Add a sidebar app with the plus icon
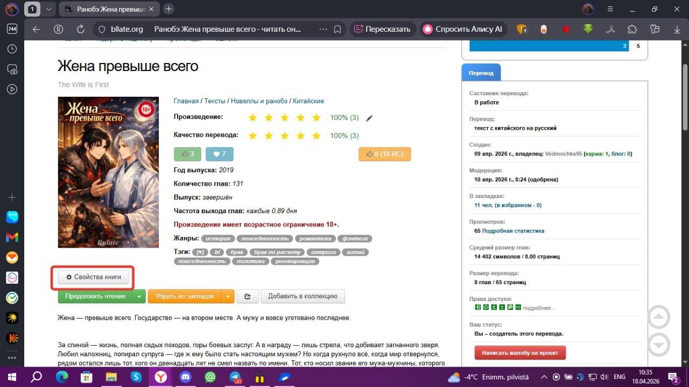689x387 pixels. point(12,197)
